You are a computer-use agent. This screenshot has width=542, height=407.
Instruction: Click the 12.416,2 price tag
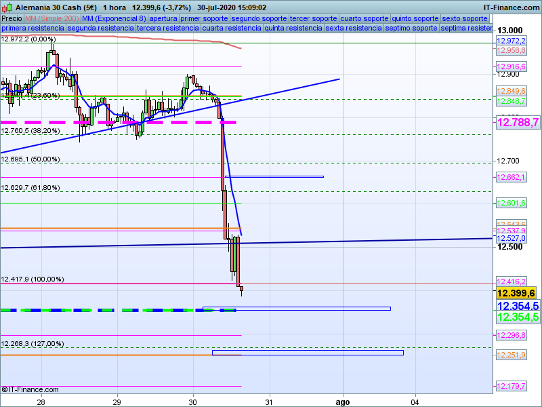tap(512, 282)
